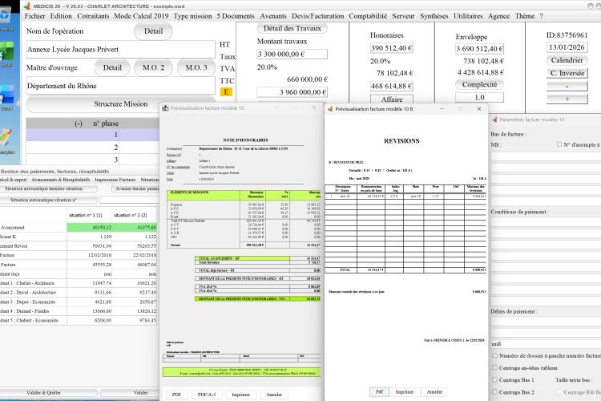Enable Centrage en-têtes tableau checkbox
This screenshot has width=601, height=401.
495,367
